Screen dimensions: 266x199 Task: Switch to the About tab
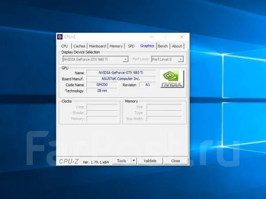coord(177,46)
